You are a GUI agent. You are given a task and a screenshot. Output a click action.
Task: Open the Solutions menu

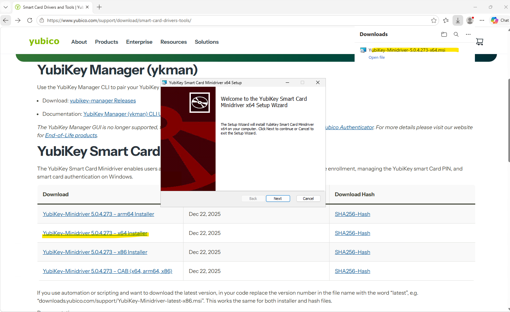point(207,42)
